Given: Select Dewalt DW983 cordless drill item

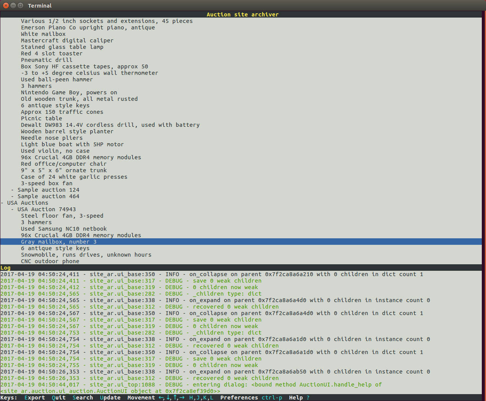Looking at the screenshot, I should pyautogui.click(x=110, y=125).
